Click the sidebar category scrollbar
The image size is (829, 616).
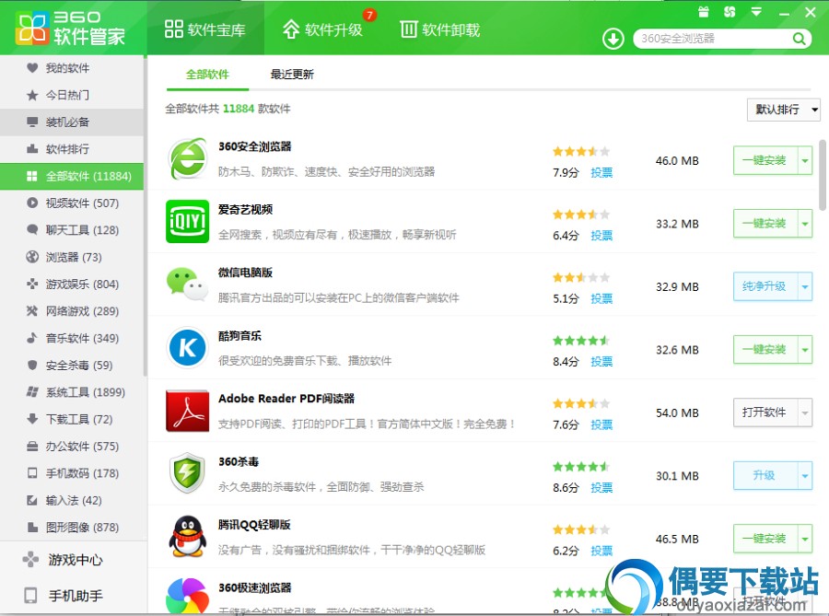point(145,216)
